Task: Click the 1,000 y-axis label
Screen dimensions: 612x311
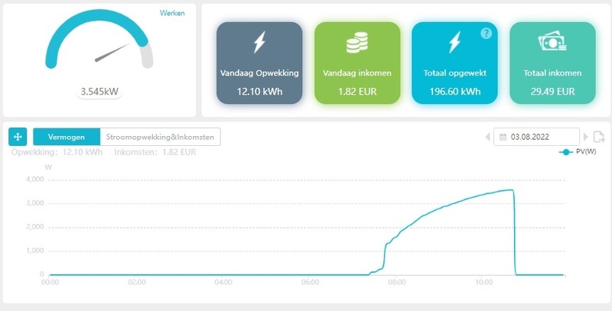Action: [35, 251]
